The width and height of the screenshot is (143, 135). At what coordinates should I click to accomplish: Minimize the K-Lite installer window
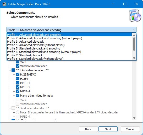click(x=113, y=4)
